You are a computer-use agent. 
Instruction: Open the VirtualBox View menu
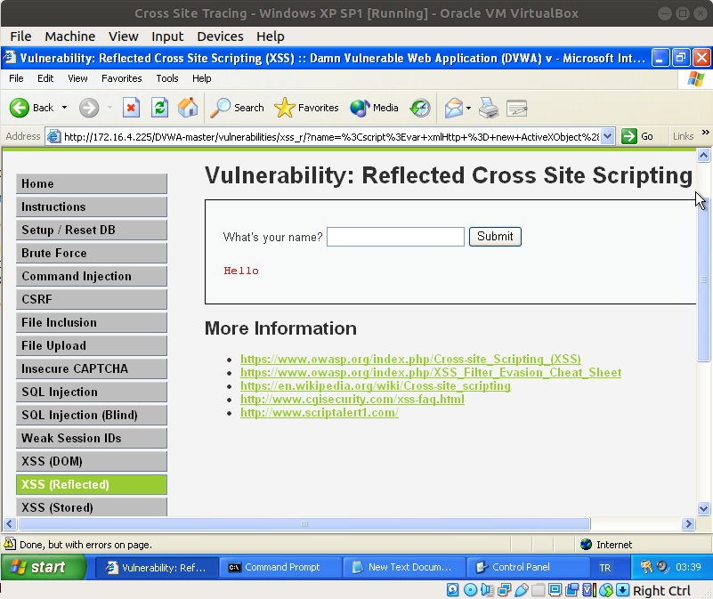123,36
